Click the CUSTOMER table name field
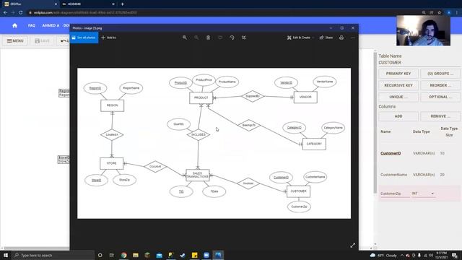 [419, 63]
